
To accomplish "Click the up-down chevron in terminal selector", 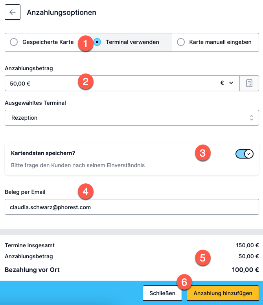I will [x=252, y=118].
